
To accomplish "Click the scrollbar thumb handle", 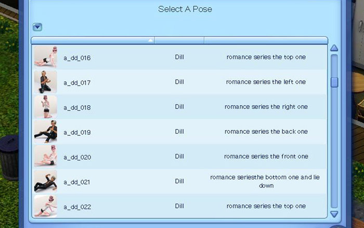I will (x=334, y=82).
